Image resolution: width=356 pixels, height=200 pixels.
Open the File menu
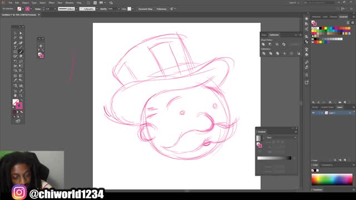click(10, 3)
